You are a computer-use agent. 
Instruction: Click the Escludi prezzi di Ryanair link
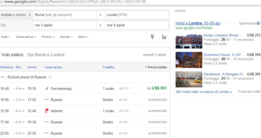(27, 77)
